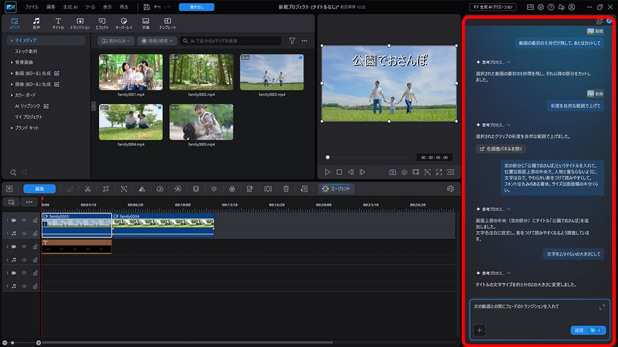Select the family0001.mp4 thumbnail
Image resolution: width=618 pixels, height=347 pixels.
(x=131, y=72)
